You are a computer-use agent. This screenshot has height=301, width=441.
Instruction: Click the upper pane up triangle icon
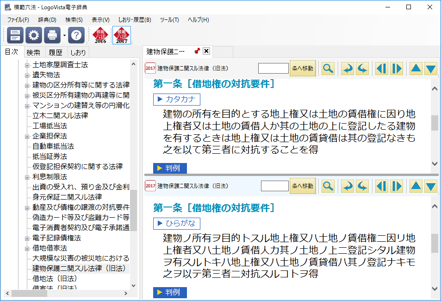coord(416,69)
